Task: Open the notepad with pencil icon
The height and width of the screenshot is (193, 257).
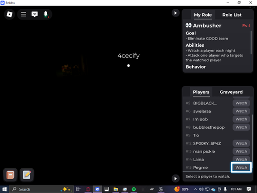Action: click(27, 175)
